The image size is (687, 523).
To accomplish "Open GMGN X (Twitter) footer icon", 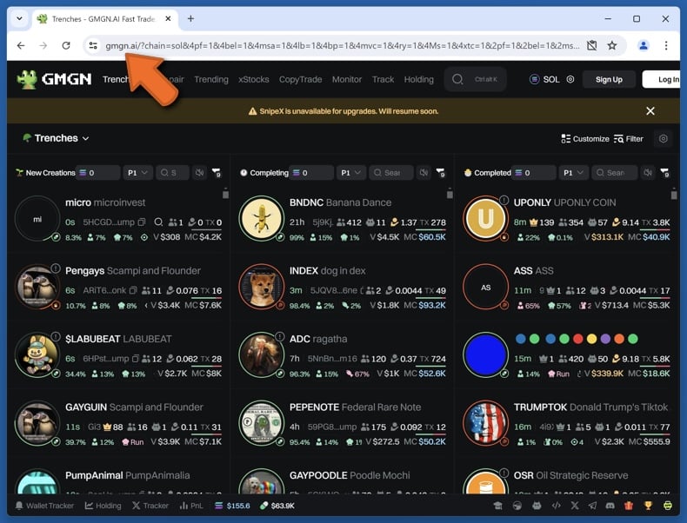I will point(575,506).
